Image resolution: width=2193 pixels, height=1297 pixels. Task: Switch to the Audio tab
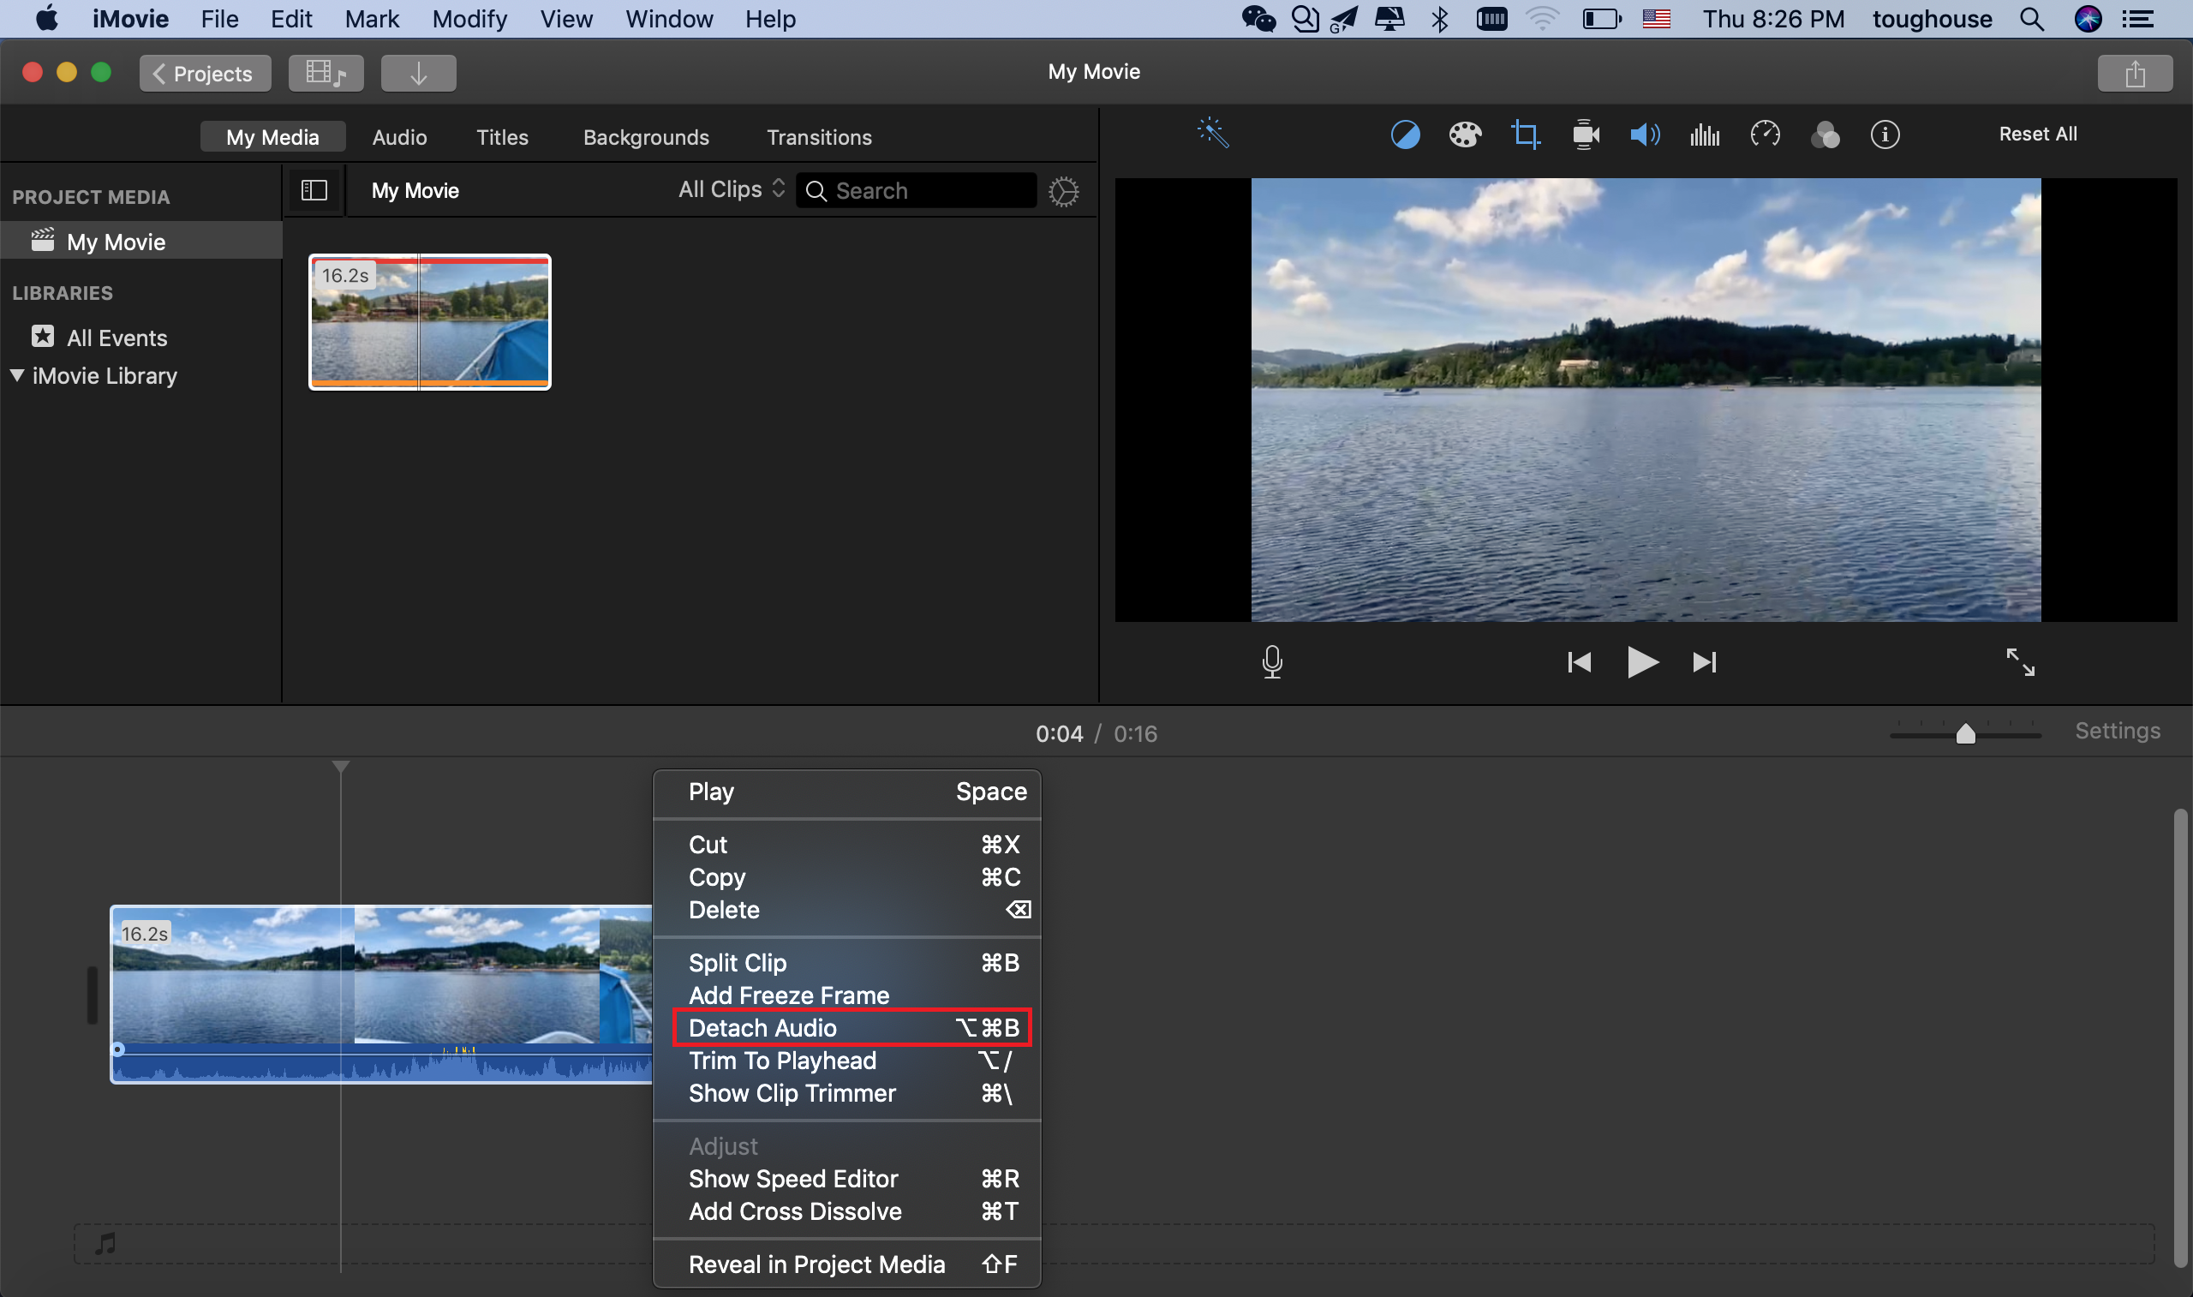398,136
